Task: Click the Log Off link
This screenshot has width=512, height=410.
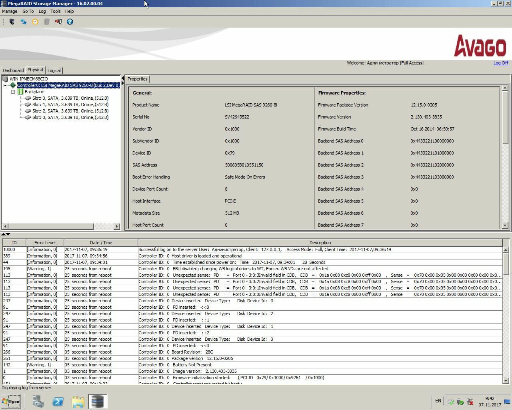Action: coord(501,63)
